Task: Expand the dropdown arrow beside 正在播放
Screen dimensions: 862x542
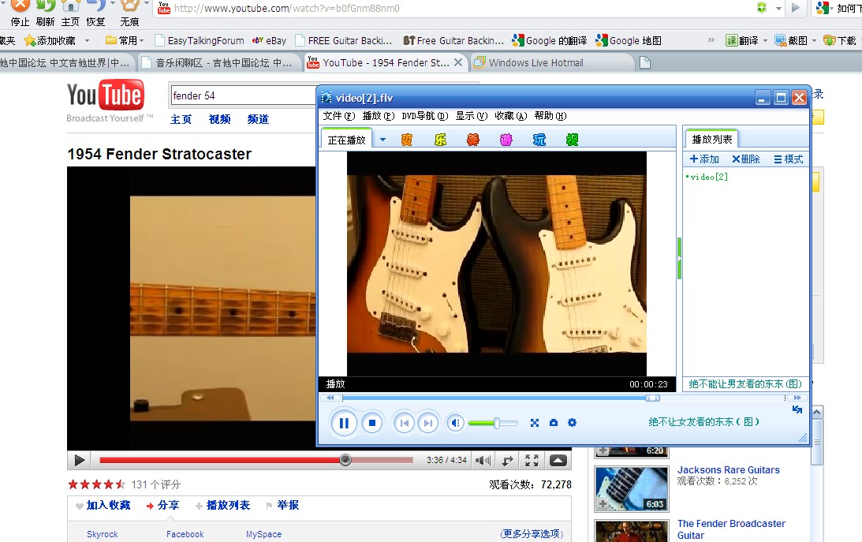Action: coord(382,140)
